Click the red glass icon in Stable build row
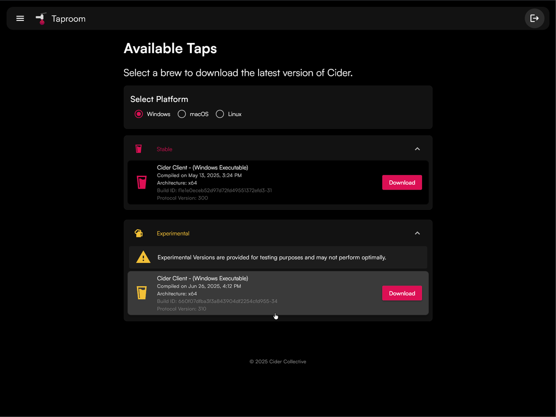Screen dimensions: 556x417 (142, 183)
